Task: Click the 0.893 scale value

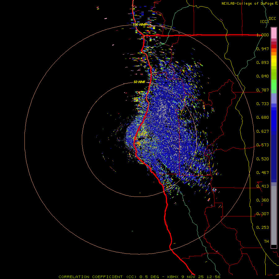Action: click(263, 62)
